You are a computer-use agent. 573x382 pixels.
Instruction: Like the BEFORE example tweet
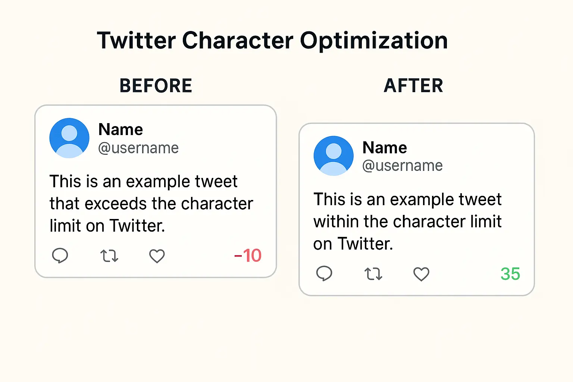pyautogui.click(x=157, y=256)
